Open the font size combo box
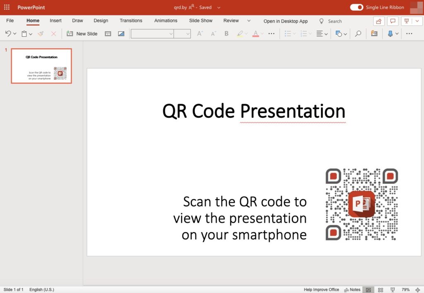 coord(182,34)
